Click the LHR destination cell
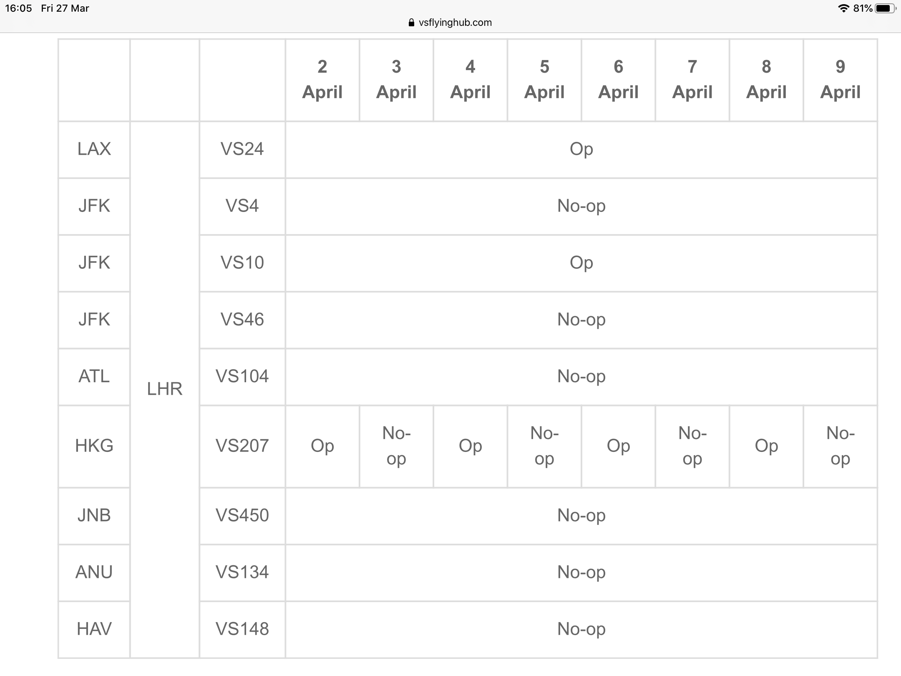901x676 pixels. 165,389
